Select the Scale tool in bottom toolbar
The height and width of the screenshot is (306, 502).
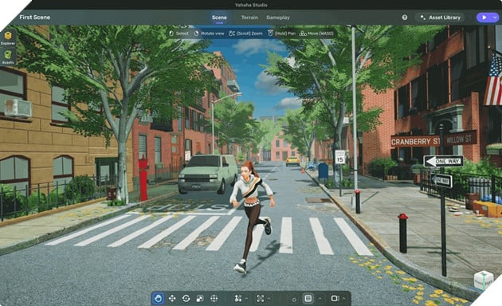(200, 298)
